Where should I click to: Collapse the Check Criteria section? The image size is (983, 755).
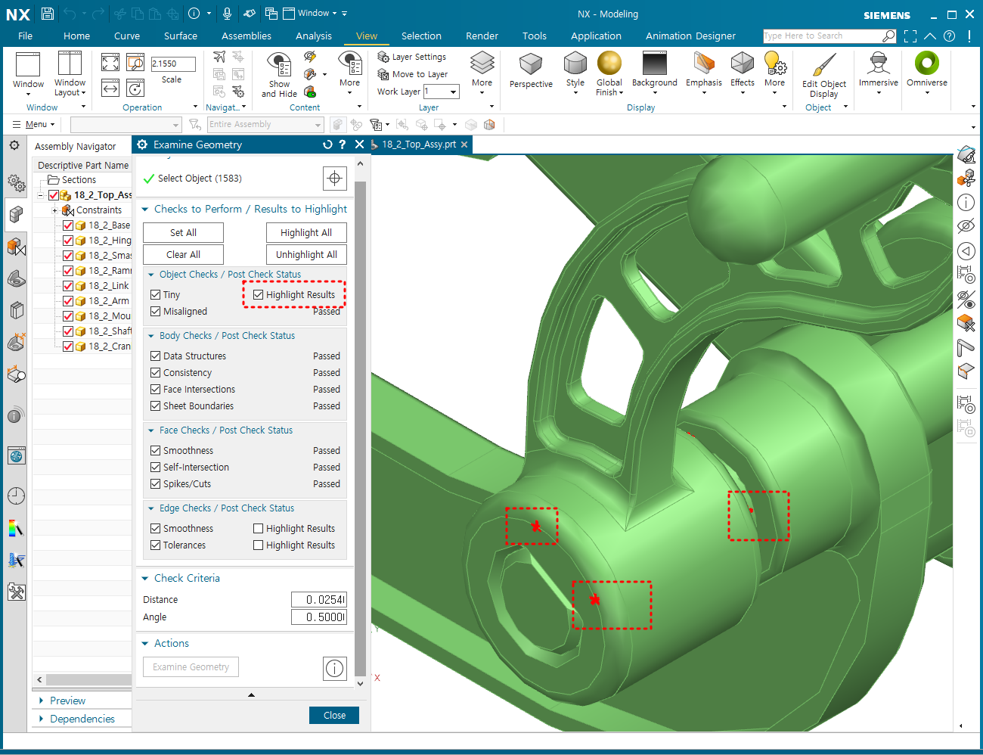tap(145, 579)
